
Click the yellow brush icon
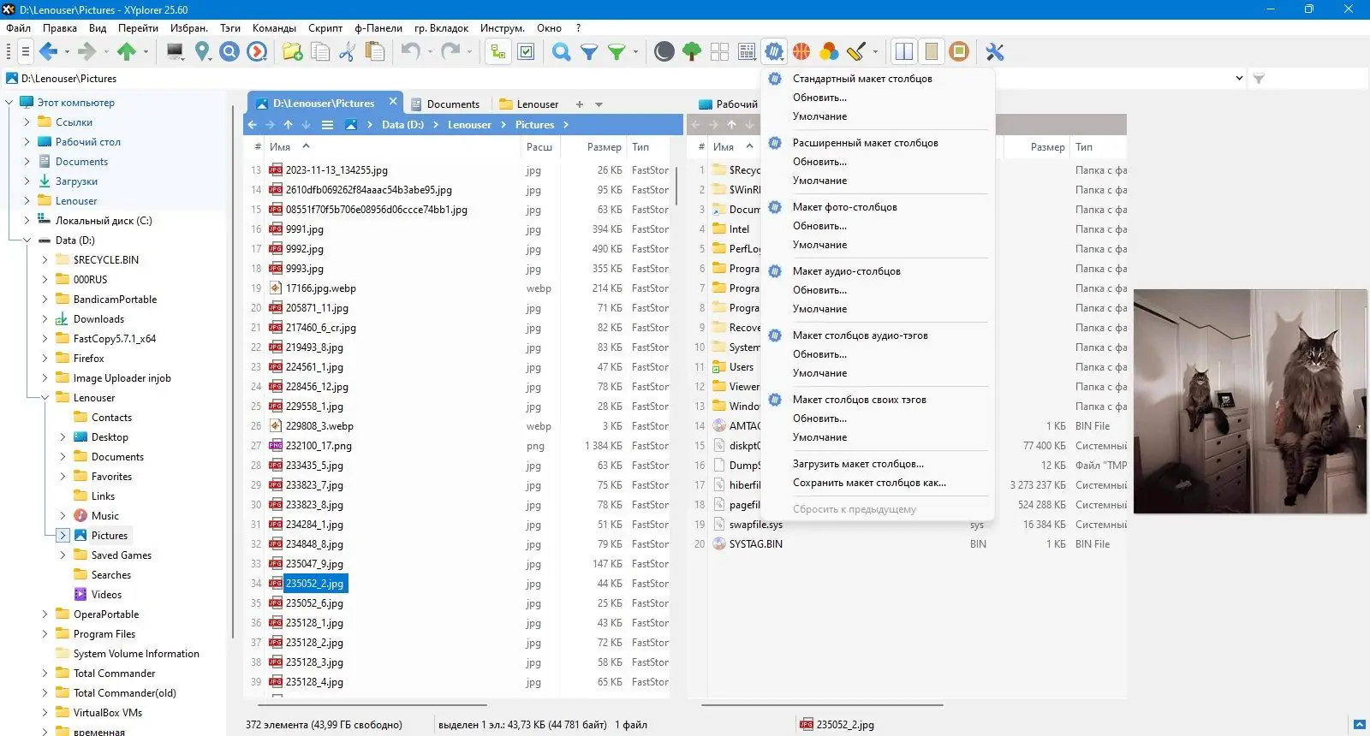point(856,52)
